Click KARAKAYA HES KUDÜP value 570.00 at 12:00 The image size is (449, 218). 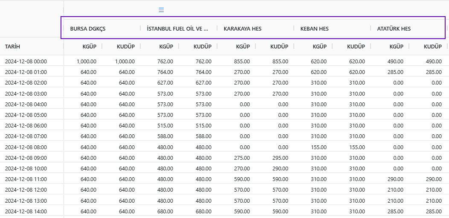pos(280,190)
